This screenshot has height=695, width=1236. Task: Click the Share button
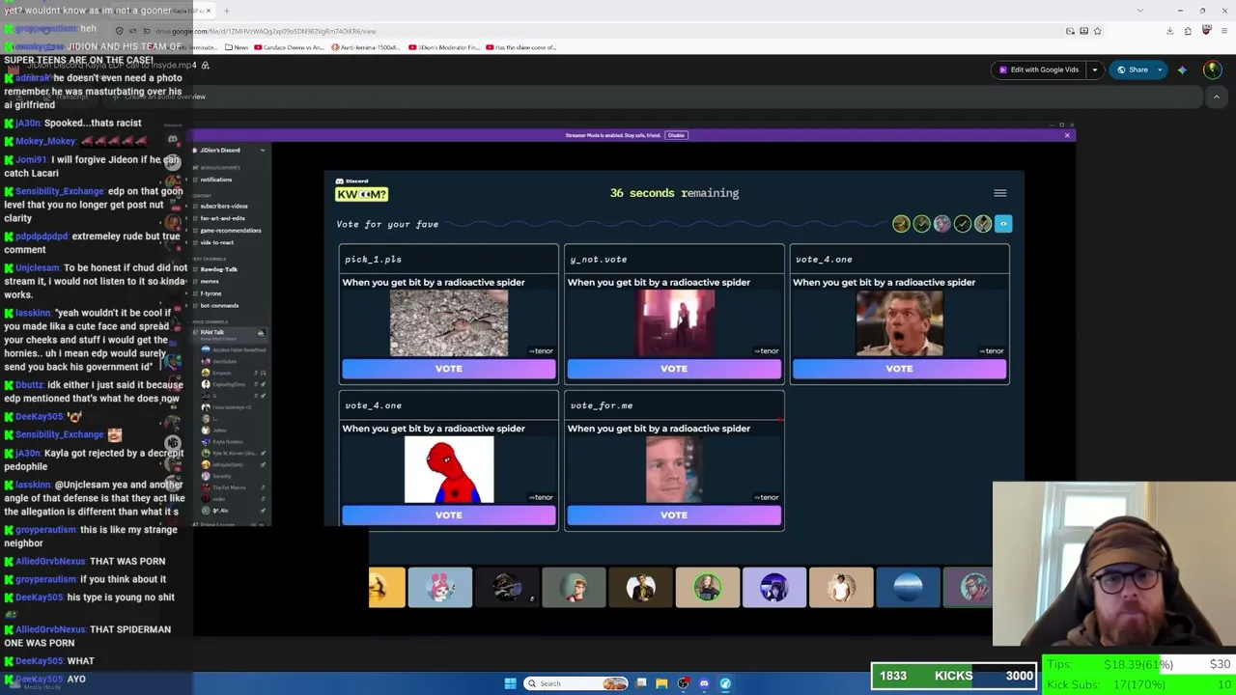[x=1133, y=69]
